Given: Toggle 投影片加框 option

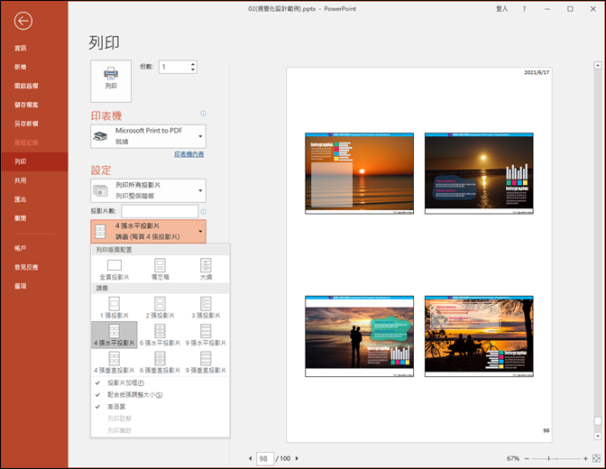Looking at the screenshot, I should tap(160, 382).
